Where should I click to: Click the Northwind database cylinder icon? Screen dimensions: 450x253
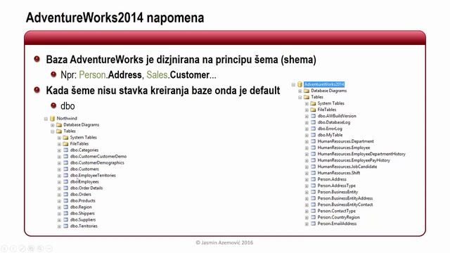pos(52,119)
